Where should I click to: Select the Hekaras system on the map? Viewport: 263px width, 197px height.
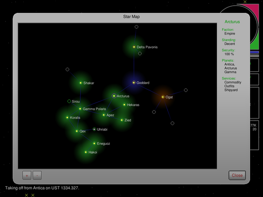point(124,105)
